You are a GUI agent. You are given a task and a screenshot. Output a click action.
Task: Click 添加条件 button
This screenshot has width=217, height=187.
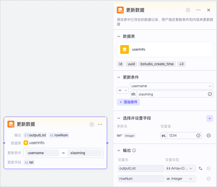(128, 102)
